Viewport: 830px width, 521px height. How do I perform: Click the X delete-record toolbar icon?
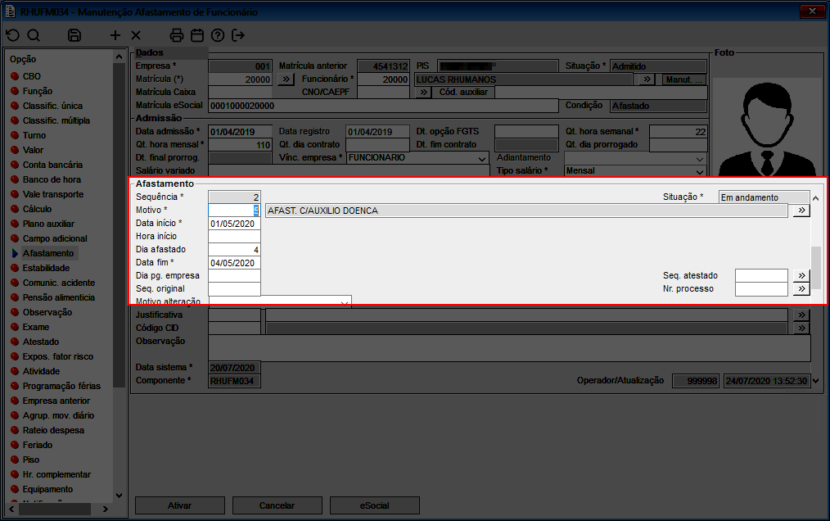pyautogui.click(x=136, y=35)
